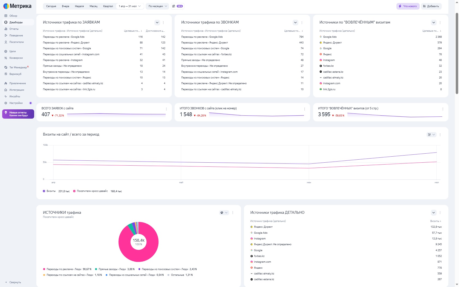This screenshot has width=459, height=287.
Task: Open chart type selector in Визиты на сайт
Action: pos(431,134)
